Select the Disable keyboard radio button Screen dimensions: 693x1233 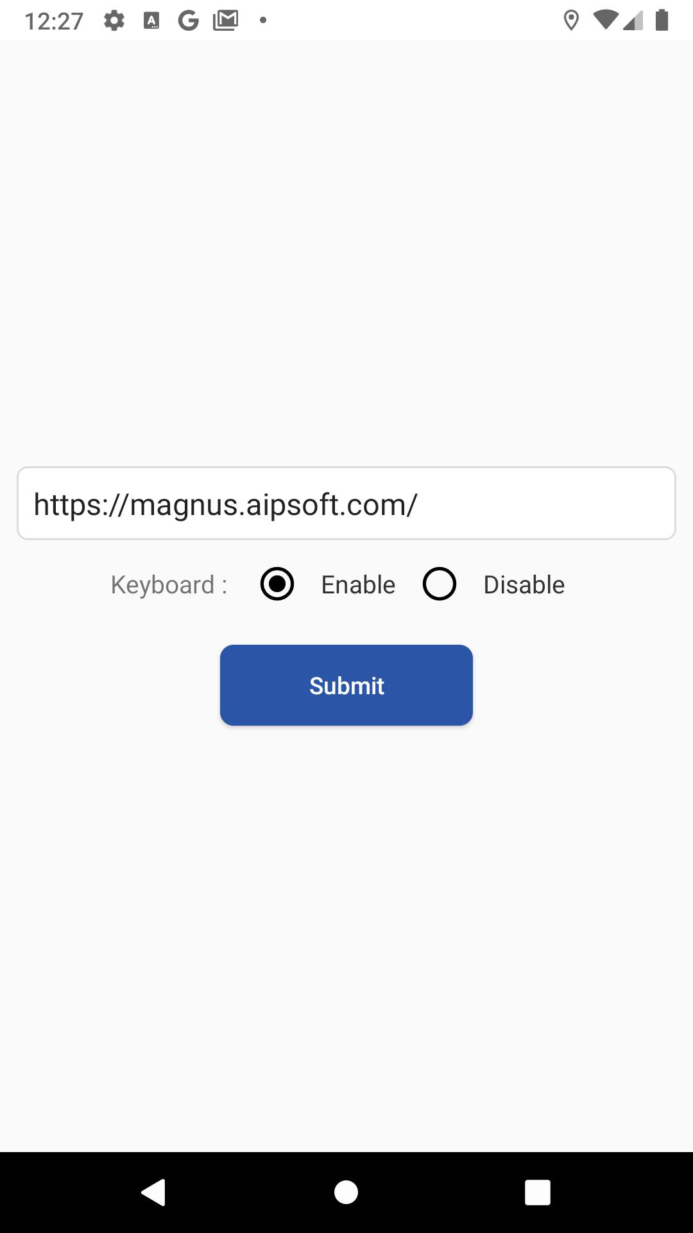(x=440, y=584)
